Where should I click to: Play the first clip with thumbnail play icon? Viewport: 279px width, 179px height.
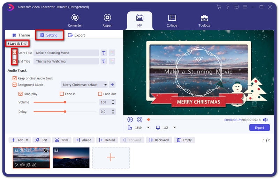click(x=16, y=165)
